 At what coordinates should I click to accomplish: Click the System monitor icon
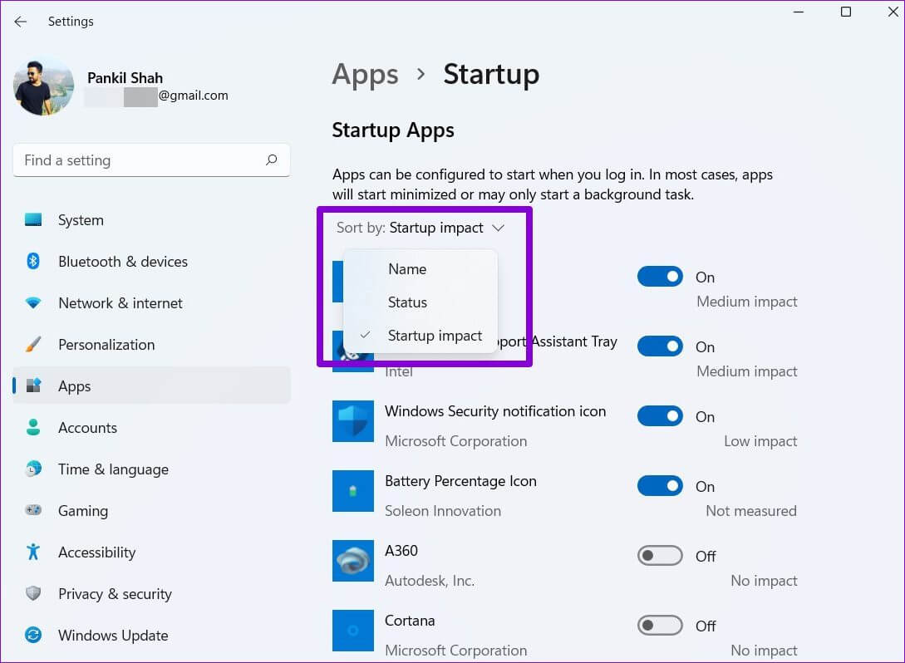[33, 220]
